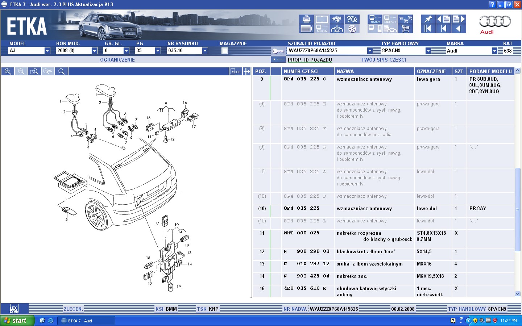The width and height of the screenshot is (522, 326).
Task: Zoom in on the drawing
Action: 8,71
